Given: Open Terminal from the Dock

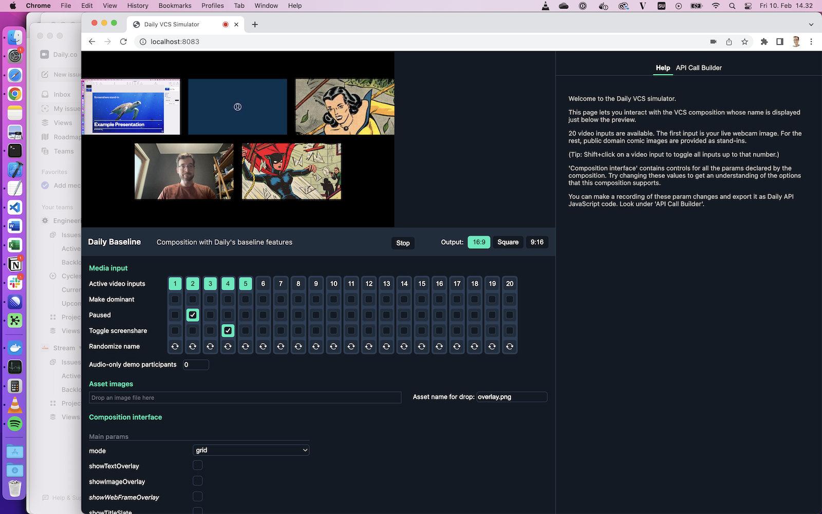Looking at the screenshot, I should (x=15, y=151).
